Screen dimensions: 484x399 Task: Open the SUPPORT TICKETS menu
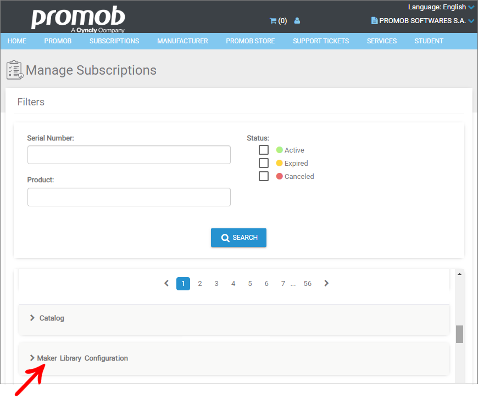click(x=321, y=41)
